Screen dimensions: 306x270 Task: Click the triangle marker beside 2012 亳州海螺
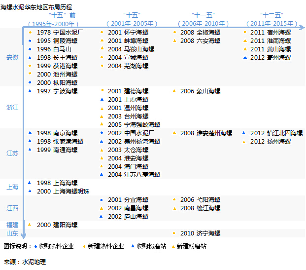tap(245, 57)
